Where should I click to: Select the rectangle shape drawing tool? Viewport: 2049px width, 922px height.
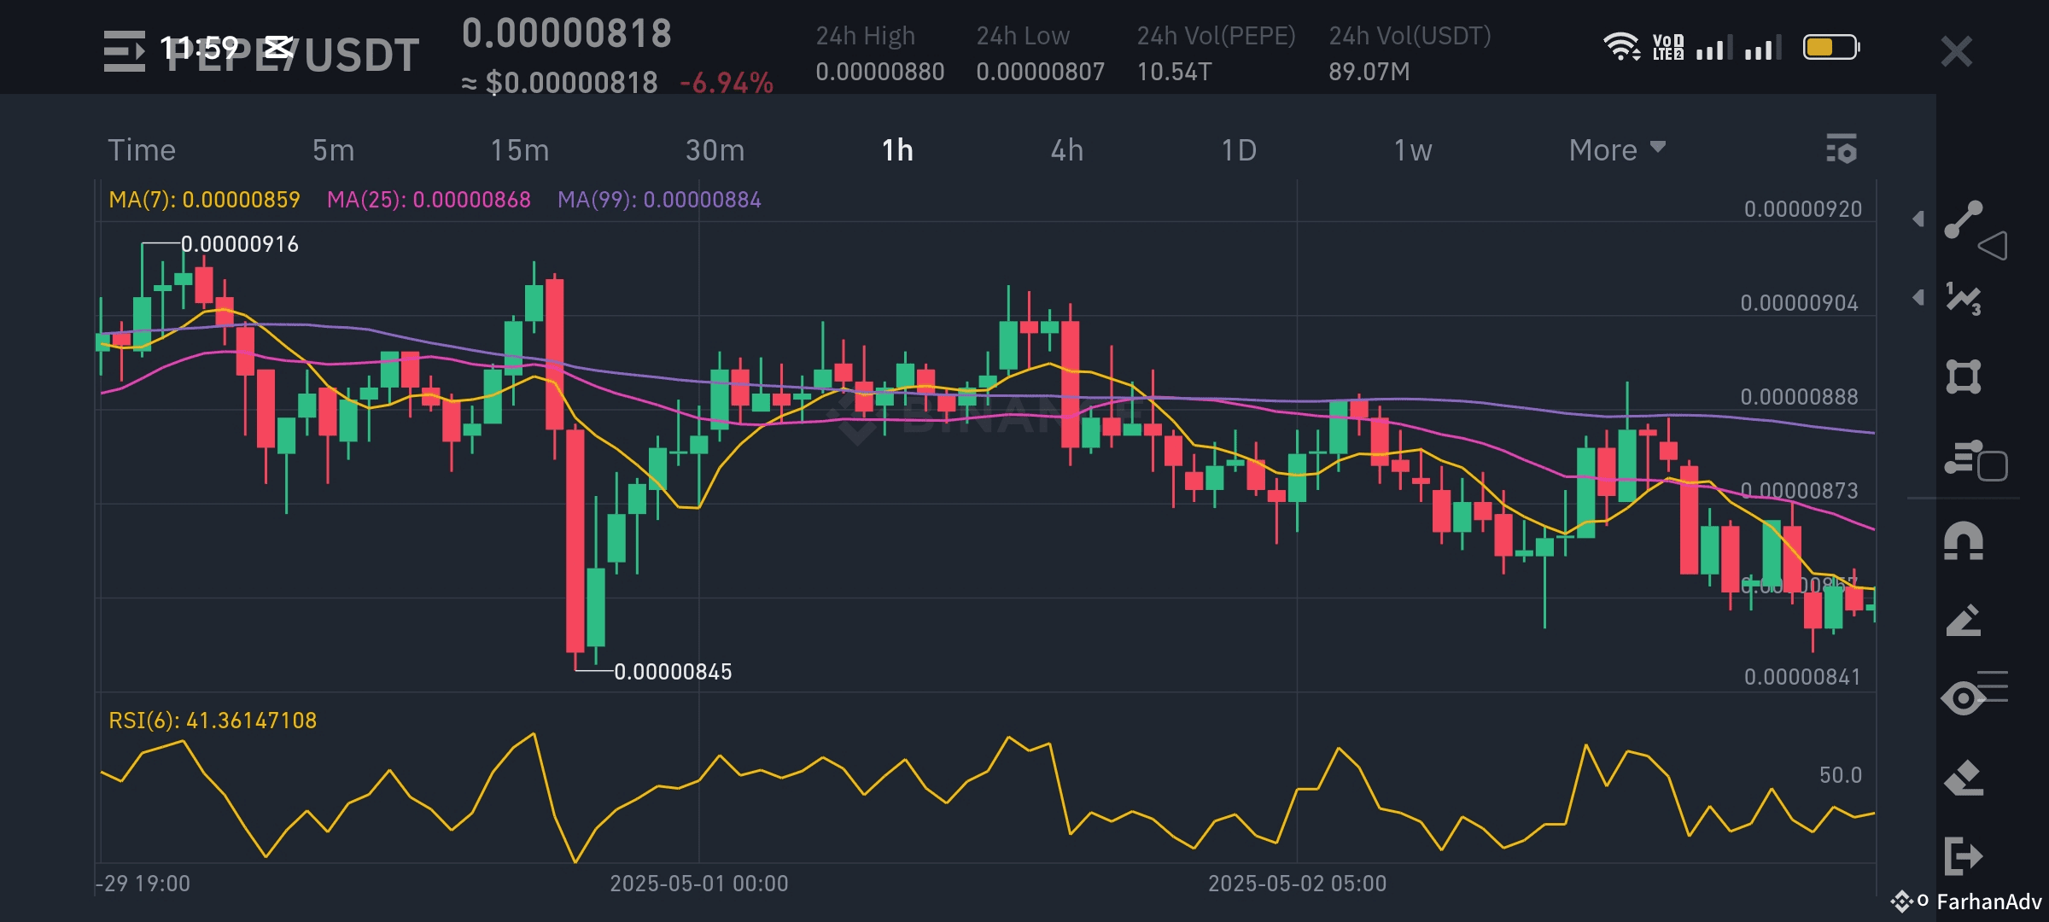(1963, 376)
